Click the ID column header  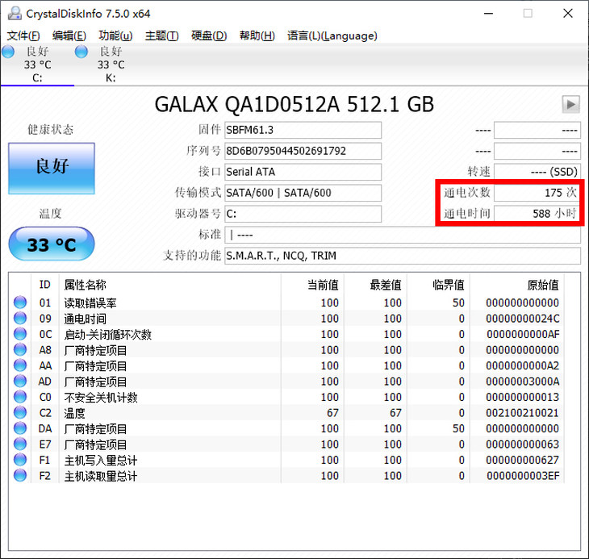coord(44,285)
